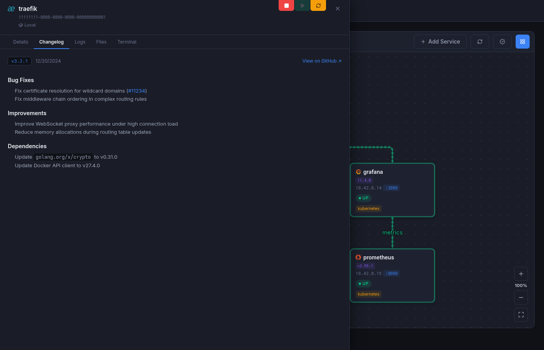
Task: Click the circled checkmark health icon
Action: 502,42
